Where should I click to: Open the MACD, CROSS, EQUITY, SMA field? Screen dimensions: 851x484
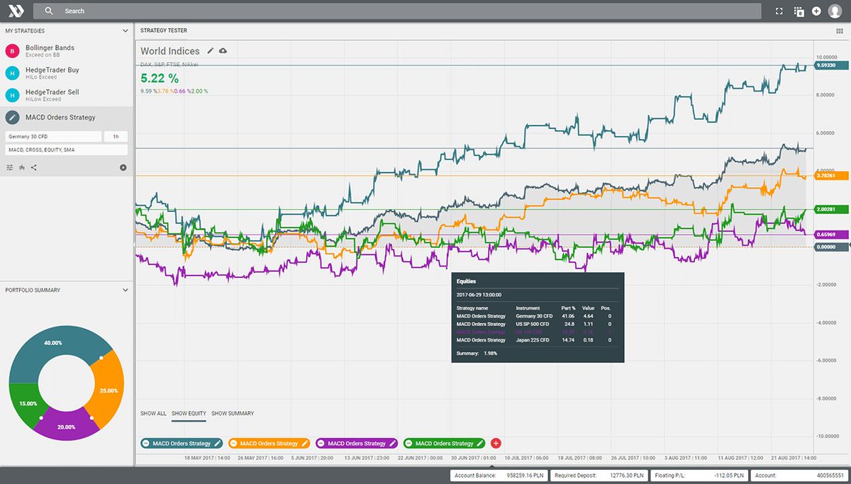pyautogui.click(x=66, y=150)
